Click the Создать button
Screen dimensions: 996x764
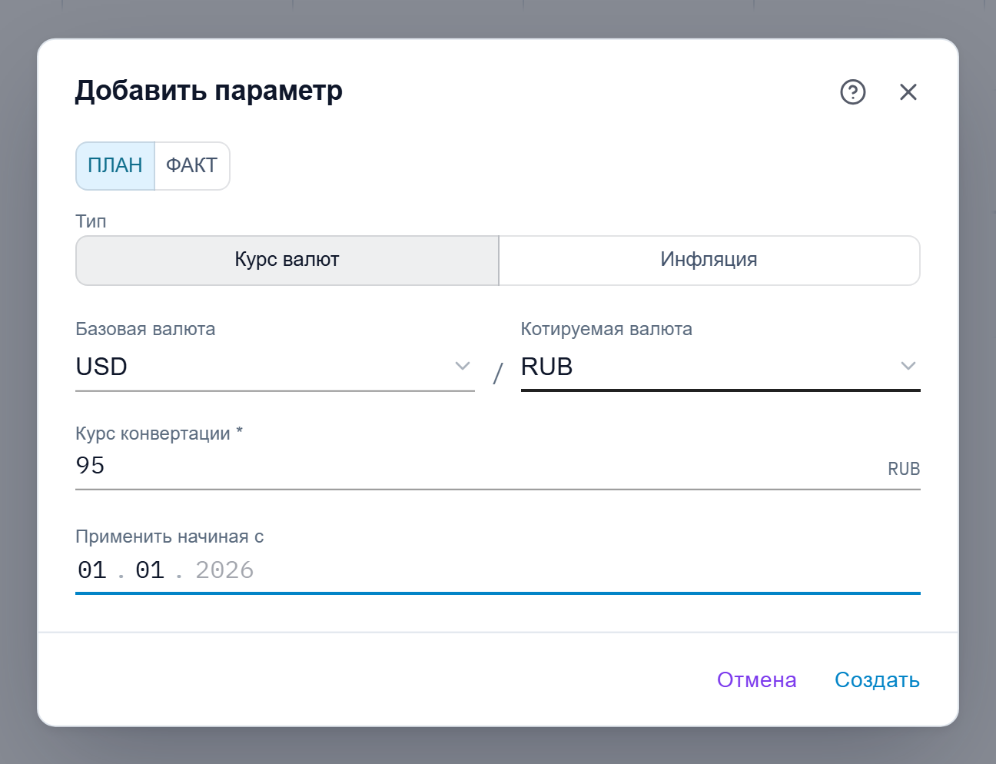pos(878,680)
